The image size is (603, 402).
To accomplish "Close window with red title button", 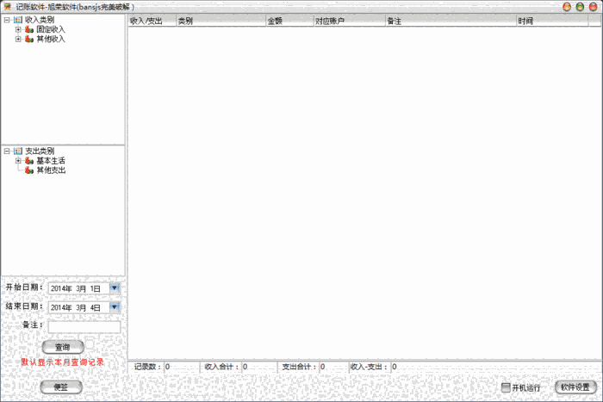I will [x=593, y=7].
